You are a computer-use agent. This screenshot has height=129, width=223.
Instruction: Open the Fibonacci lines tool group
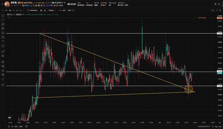tap(3, 24)
